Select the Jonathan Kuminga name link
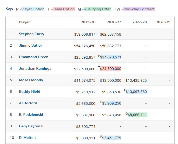 coord(35,68)
